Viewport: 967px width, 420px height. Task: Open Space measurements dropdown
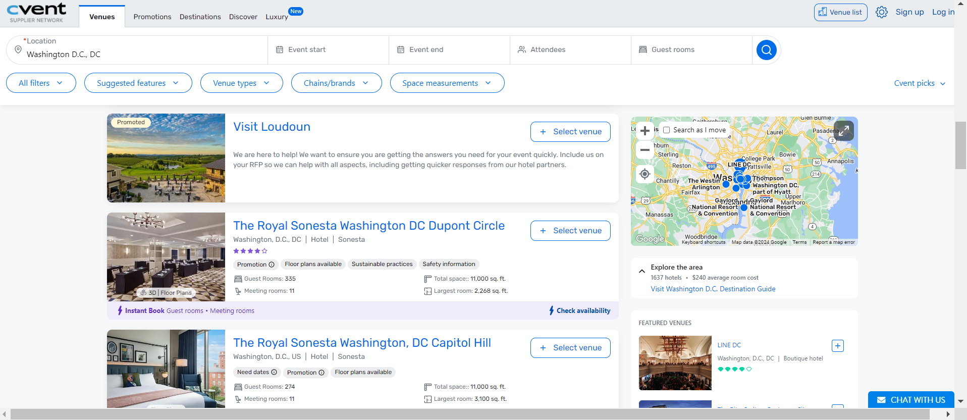click(x=447, y=83)
